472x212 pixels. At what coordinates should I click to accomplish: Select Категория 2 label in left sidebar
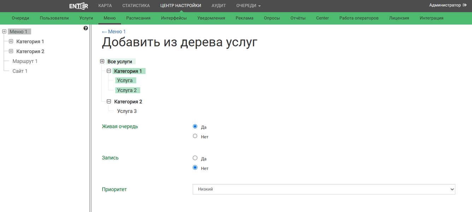[x=30, y=51]
